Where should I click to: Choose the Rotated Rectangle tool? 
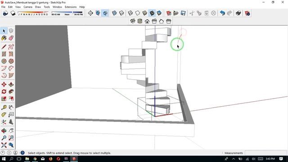coord(11,54)
